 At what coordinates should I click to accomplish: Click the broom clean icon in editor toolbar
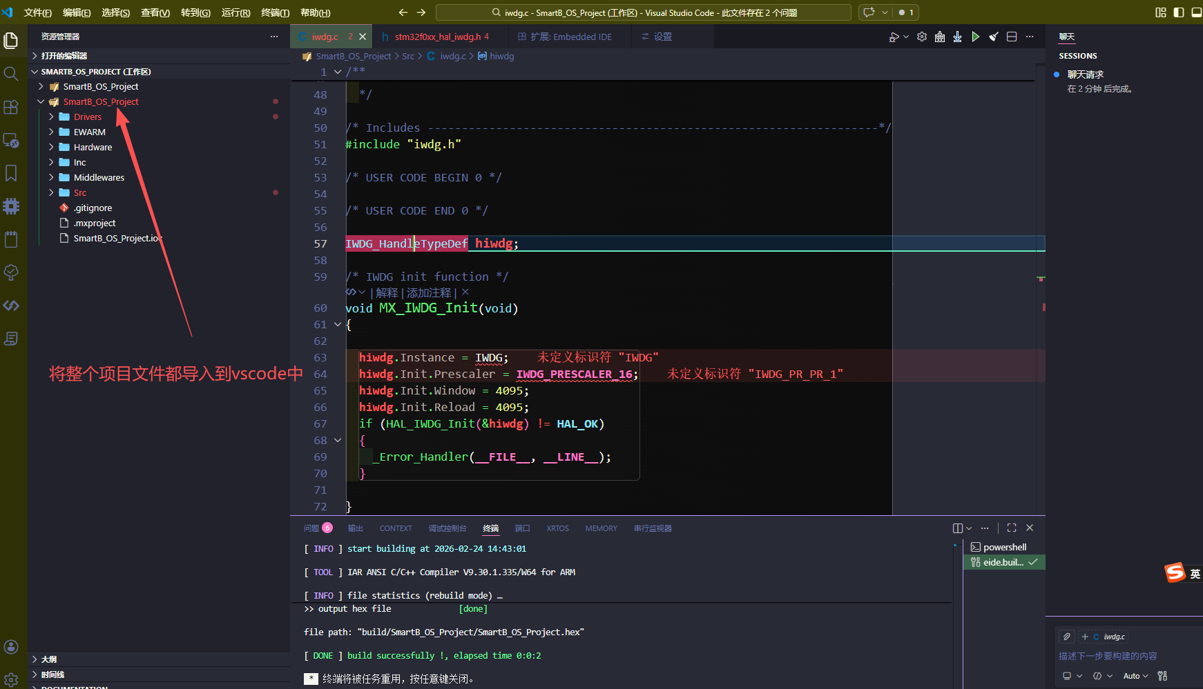[993, 37]
